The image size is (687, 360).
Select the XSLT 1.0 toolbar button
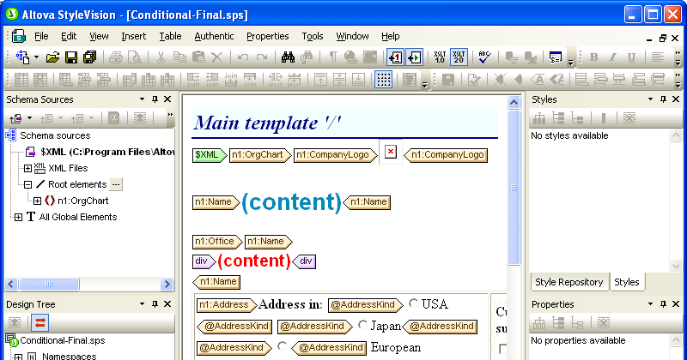439,57
